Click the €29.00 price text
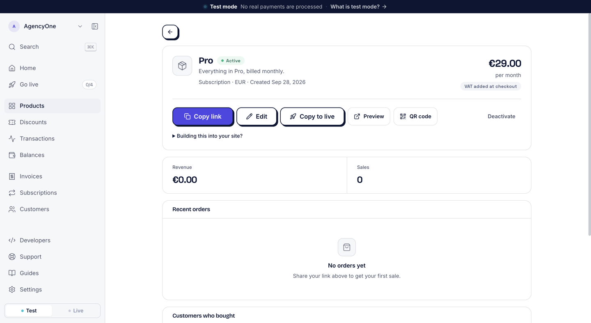 click(505, 63)
